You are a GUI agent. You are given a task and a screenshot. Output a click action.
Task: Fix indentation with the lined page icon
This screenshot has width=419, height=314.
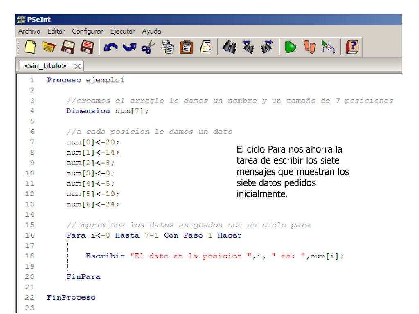[205, 47]
